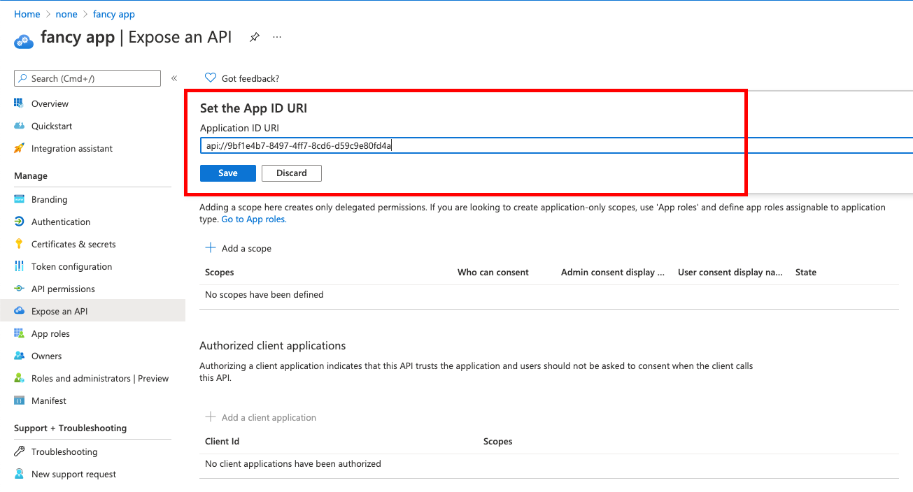
Task: Discard the App ID URI change
Action: [x=291, y=173]
